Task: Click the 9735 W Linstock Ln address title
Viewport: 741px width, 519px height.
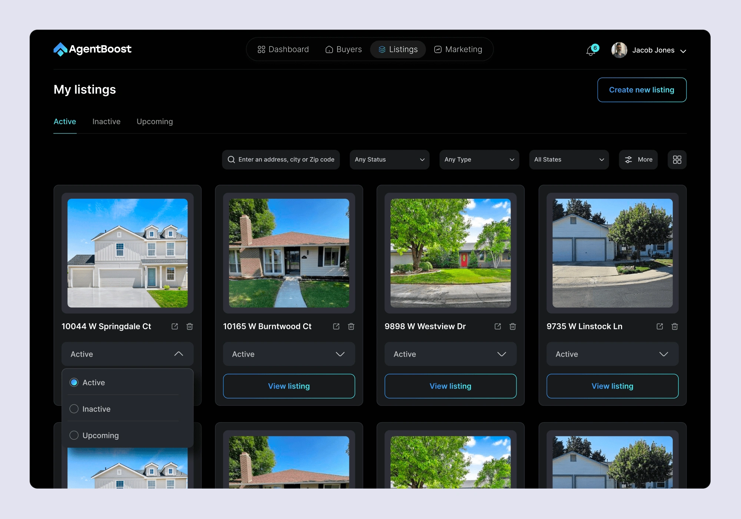Action: coord(584,327)
